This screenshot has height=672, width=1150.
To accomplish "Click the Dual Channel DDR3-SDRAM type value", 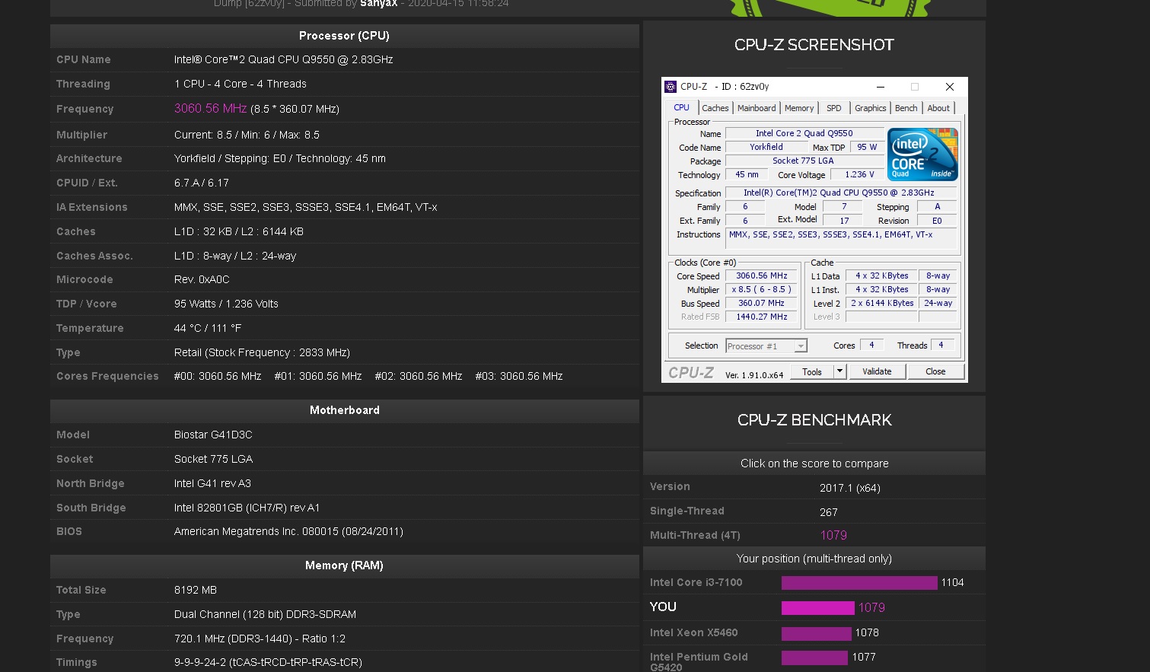I will click(265, 615).
